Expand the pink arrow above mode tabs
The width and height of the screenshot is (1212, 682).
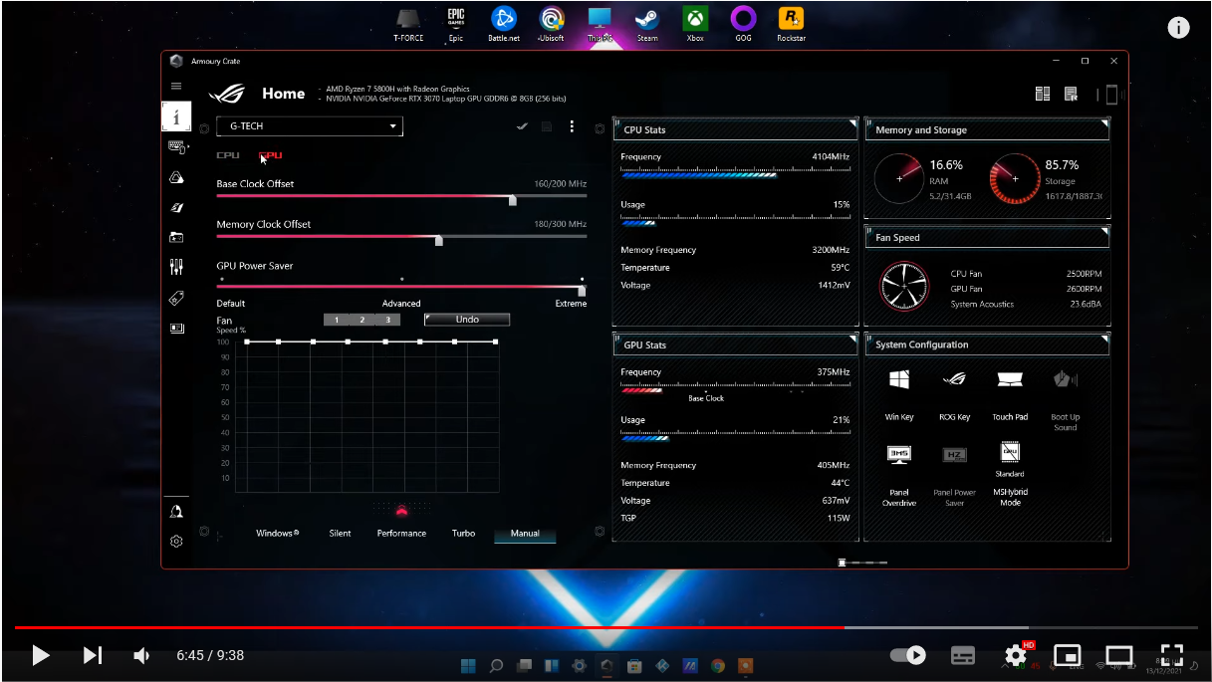tap(401, 511)
